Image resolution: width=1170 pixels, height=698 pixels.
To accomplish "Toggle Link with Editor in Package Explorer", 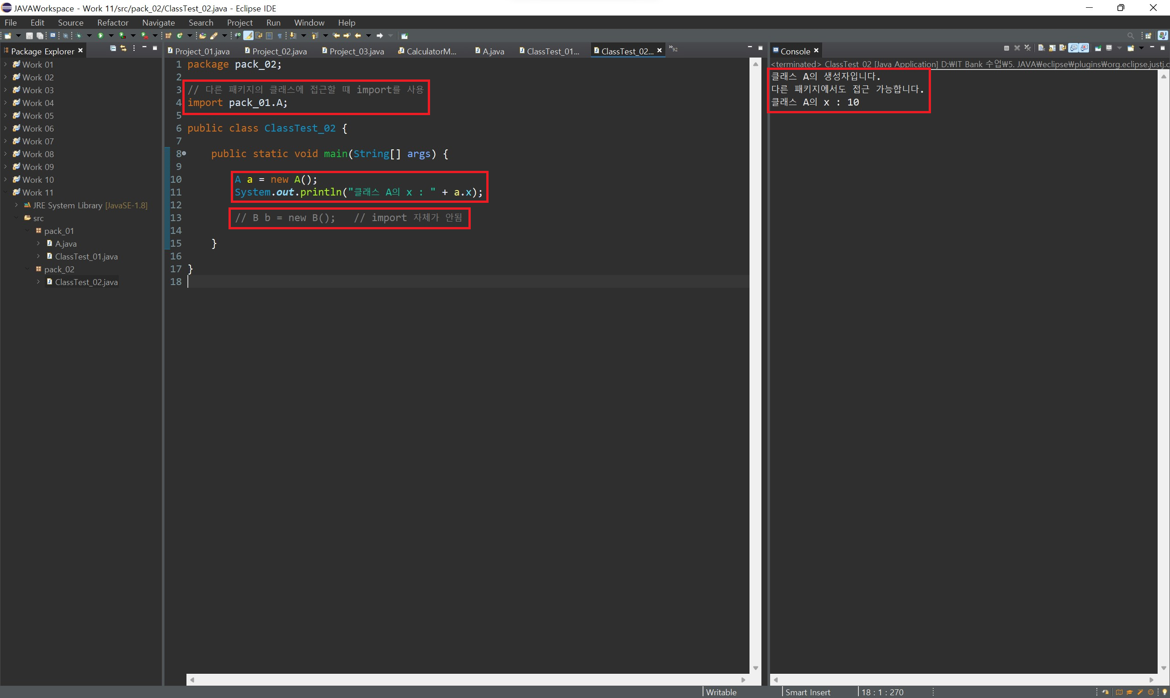I will [123, 48].
